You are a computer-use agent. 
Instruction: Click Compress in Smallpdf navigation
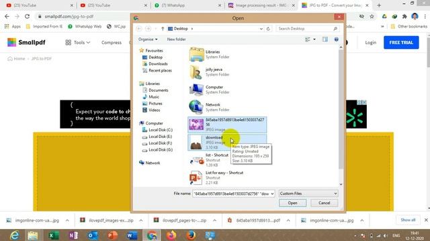click(x=112, y=43)
